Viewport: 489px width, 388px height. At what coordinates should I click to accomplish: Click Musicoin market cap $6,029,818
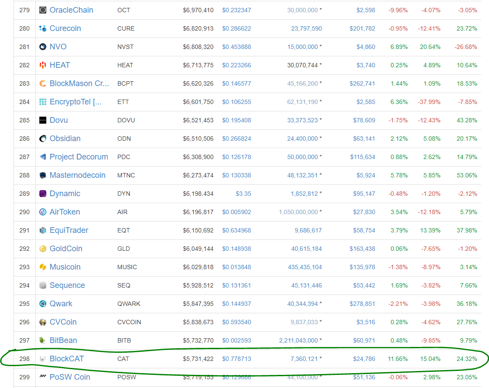(198, 267)
